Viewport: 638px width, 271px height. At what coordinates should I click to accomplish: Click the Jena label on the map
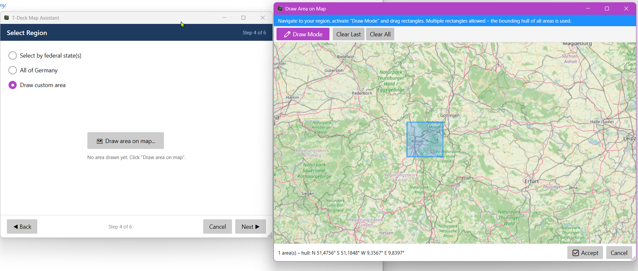click(573, 188)
